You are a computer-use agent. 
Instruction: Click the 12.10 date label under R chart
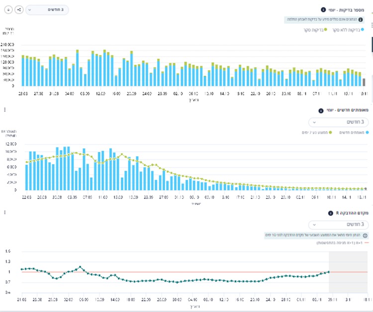(x=224, y=300)
